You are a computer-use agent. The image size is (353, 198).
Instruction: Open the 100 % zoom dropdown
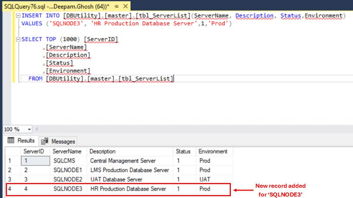pyautogui.click(x=29, y=129)
